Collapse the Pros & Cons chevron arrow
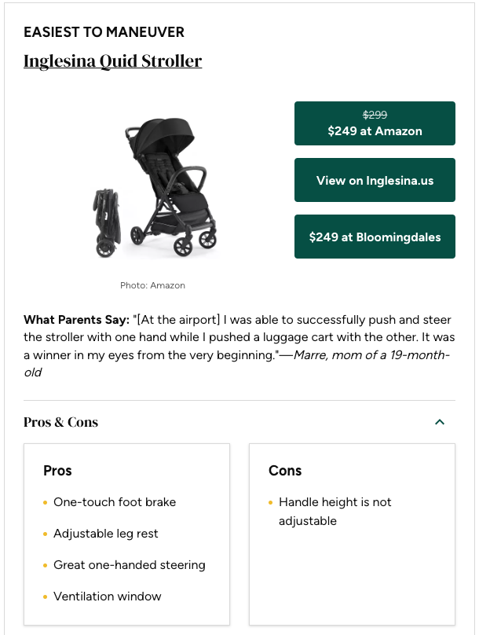Screen dimensions: 479x635 (440, 422)
